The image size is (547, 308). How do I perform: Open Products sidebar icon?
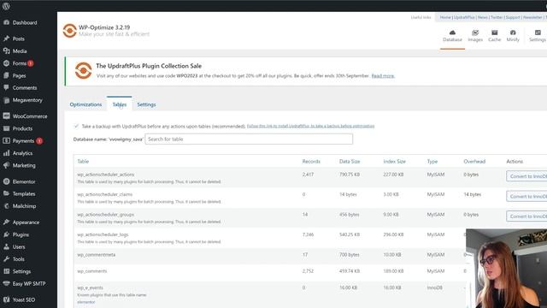[6, 128]
